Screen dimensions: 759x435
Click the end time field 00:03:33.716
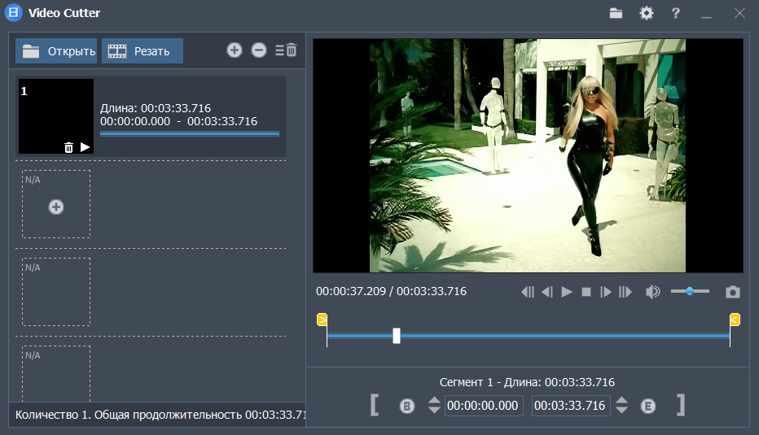pyautogui.click(x=571, y=406)
